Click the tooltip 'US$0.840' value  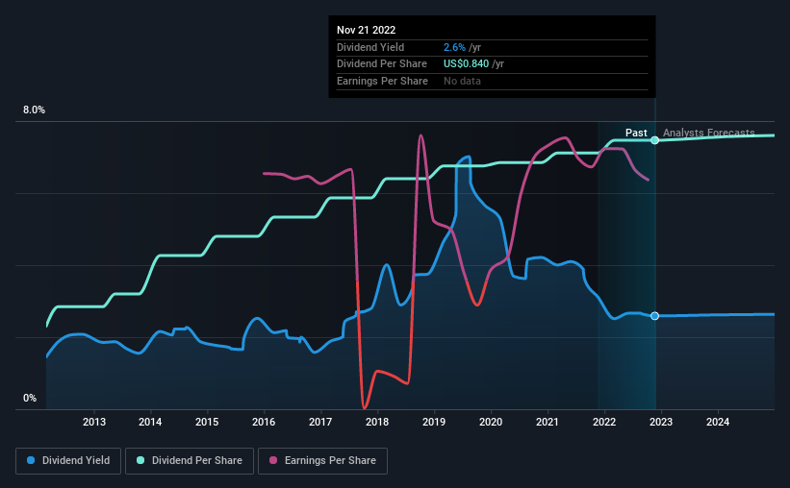coord(466,64)
